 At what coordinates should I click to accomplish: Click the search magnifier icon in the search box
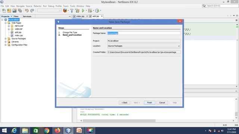pyautogui.click(x=204, y=6)
